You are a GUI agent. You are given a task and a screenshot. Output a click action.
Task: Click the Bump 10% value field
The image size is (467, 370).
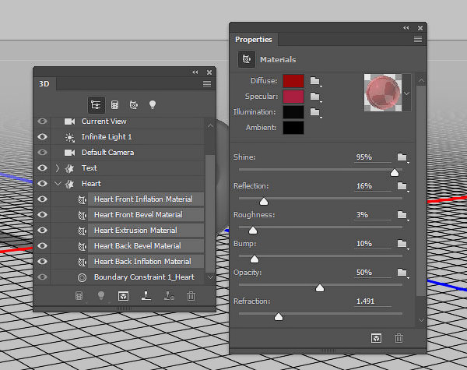(373, 244)
